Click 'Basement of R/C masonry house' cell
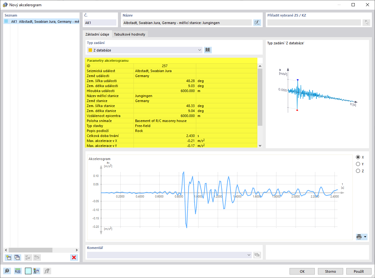 tap(165, 121)
